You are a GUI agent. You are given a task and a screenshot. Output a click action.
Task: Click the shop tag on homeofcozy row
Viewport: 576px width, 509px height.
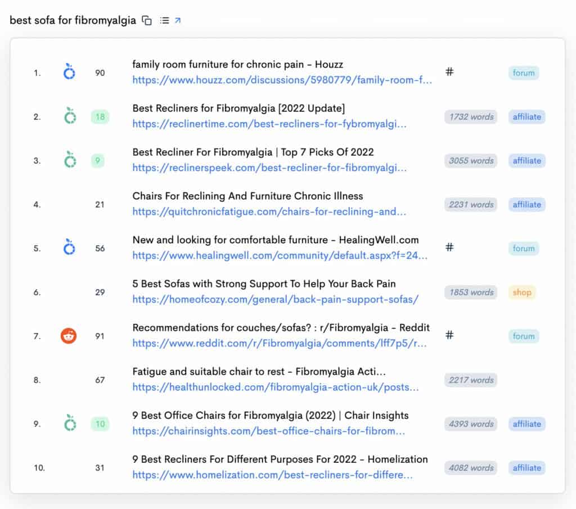(522, 292)
